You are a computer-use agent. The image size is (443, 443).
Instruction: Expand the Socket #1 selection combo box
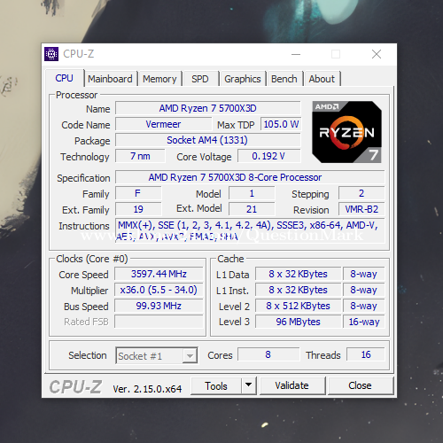click(x=157, y=355)
